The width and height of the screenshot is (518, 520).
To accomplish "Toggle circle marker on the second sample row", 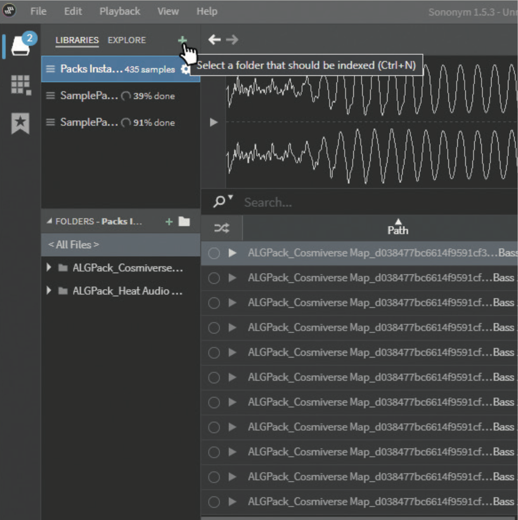I will click(214, 278).
